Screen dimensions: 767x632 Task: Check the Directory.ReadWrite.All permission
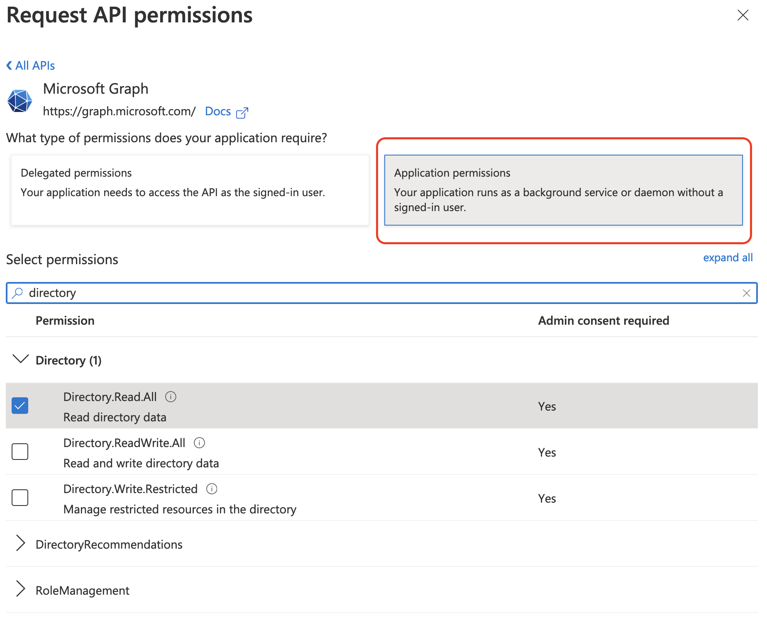click(20, 452)
